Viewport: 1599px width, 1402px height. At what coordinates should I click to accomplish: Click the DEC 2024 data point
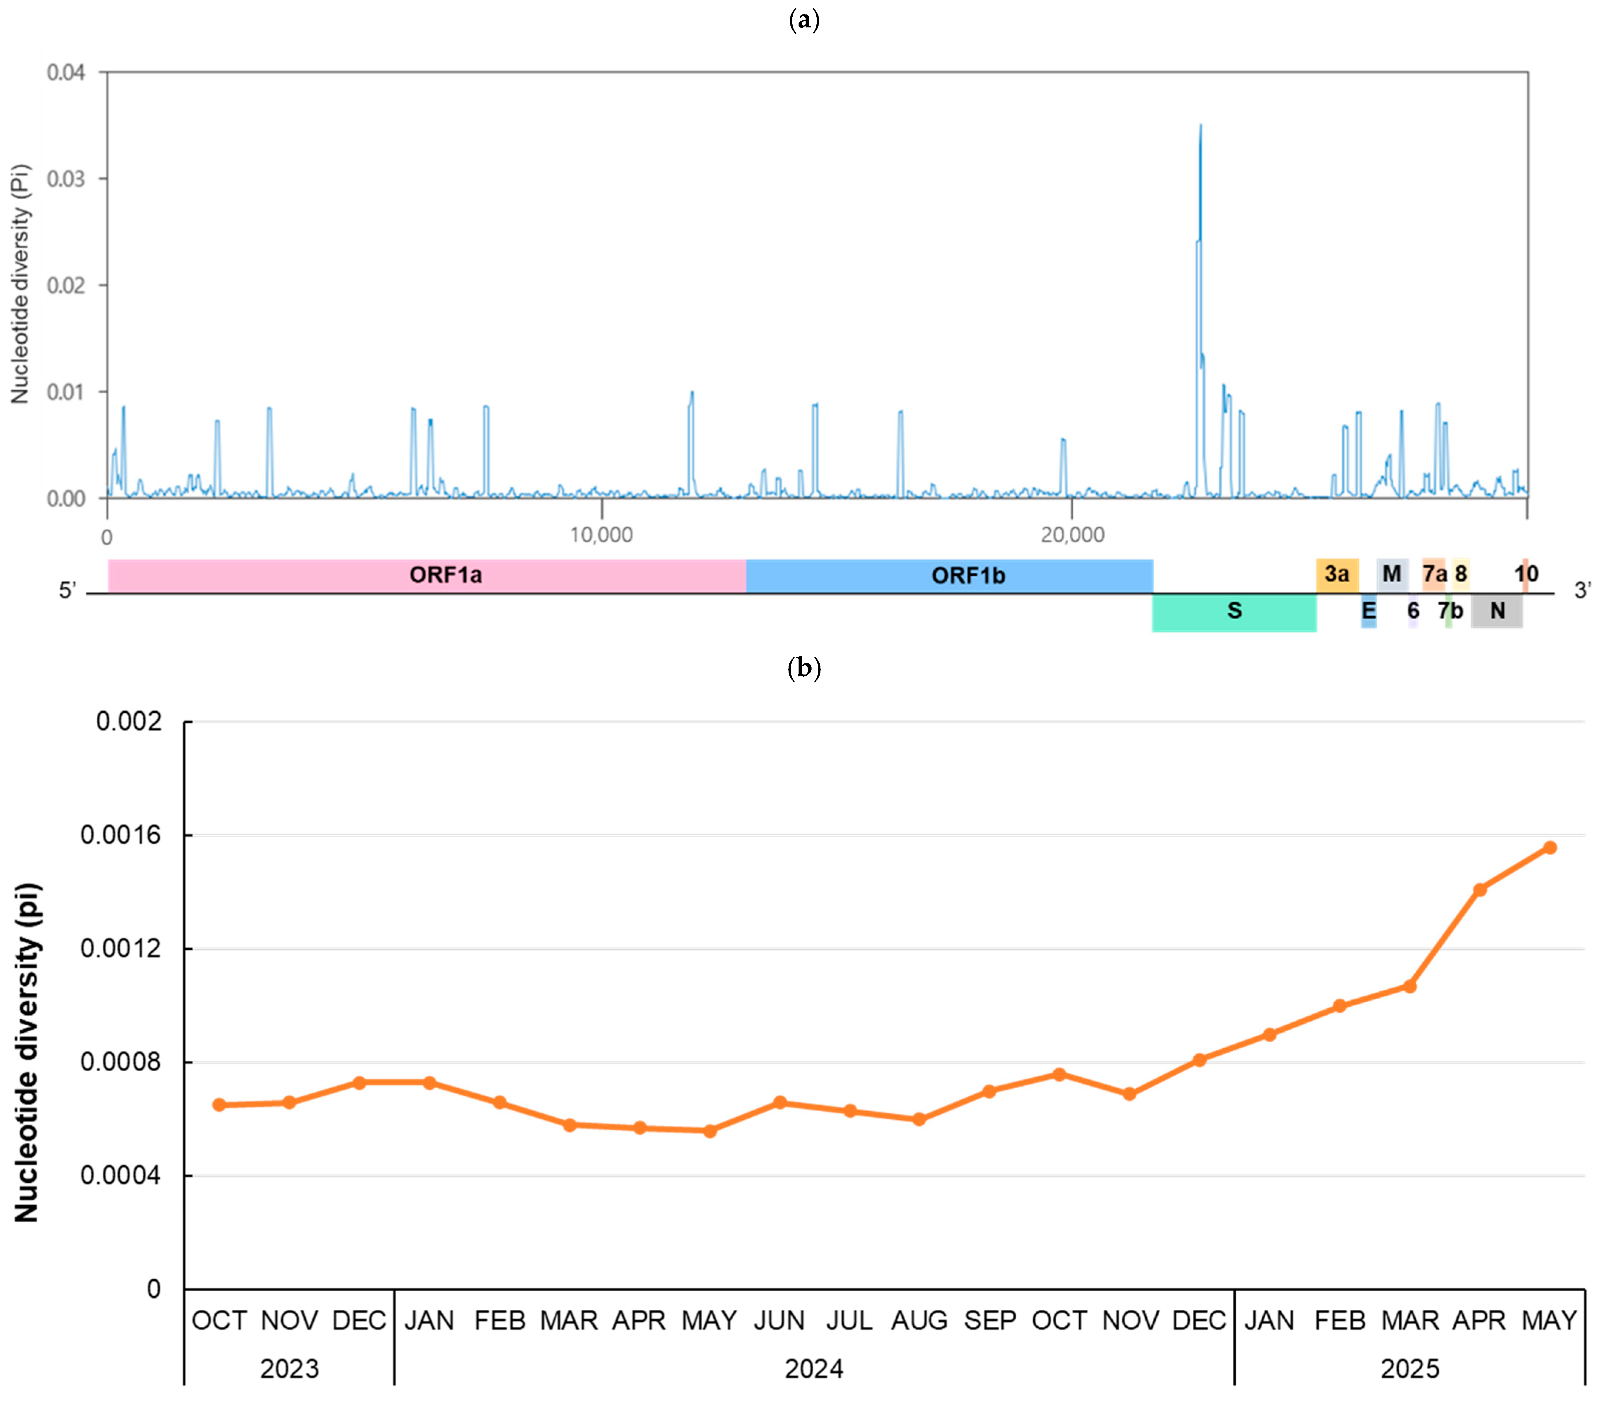tap(1199, 1060)
